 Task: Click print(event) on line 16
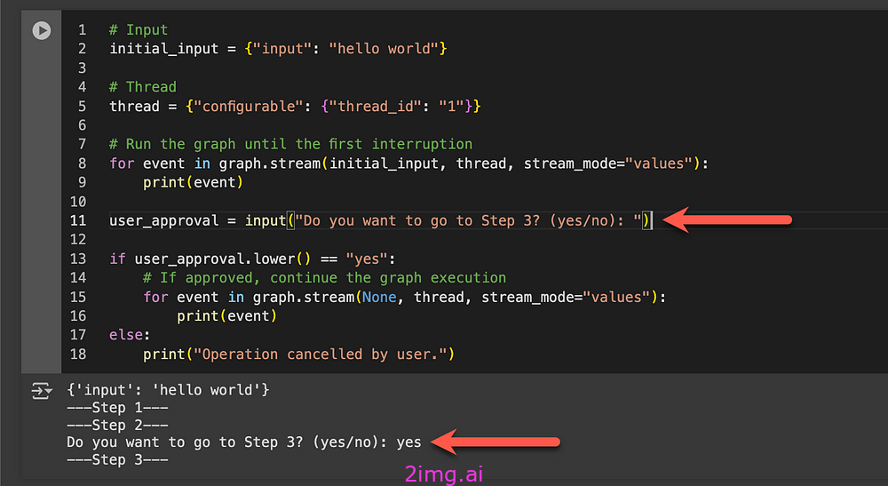coord(226,316)
